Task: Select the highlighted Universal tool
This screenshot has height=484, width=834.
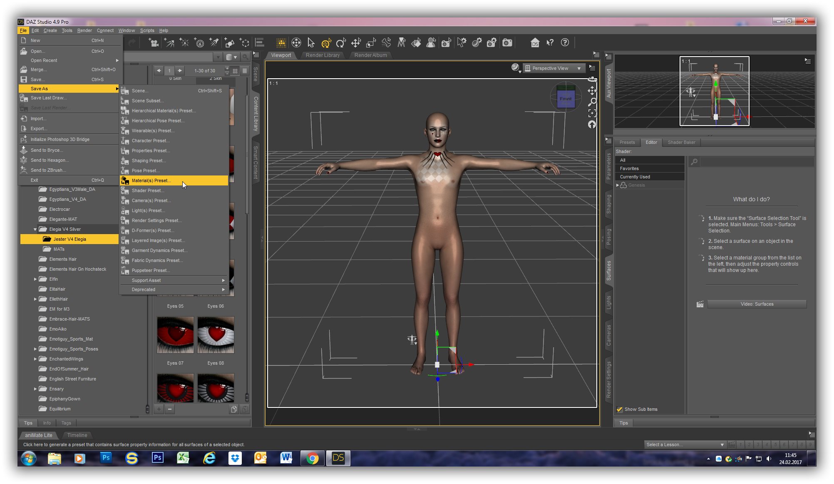Action: [x=326, y=42]
